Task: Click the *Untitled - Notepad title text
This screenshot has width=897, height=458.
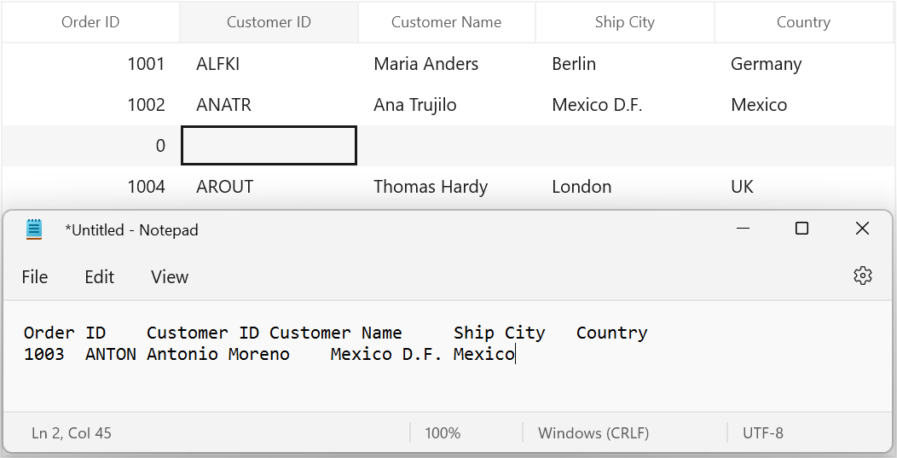Action: pos(131,230)
